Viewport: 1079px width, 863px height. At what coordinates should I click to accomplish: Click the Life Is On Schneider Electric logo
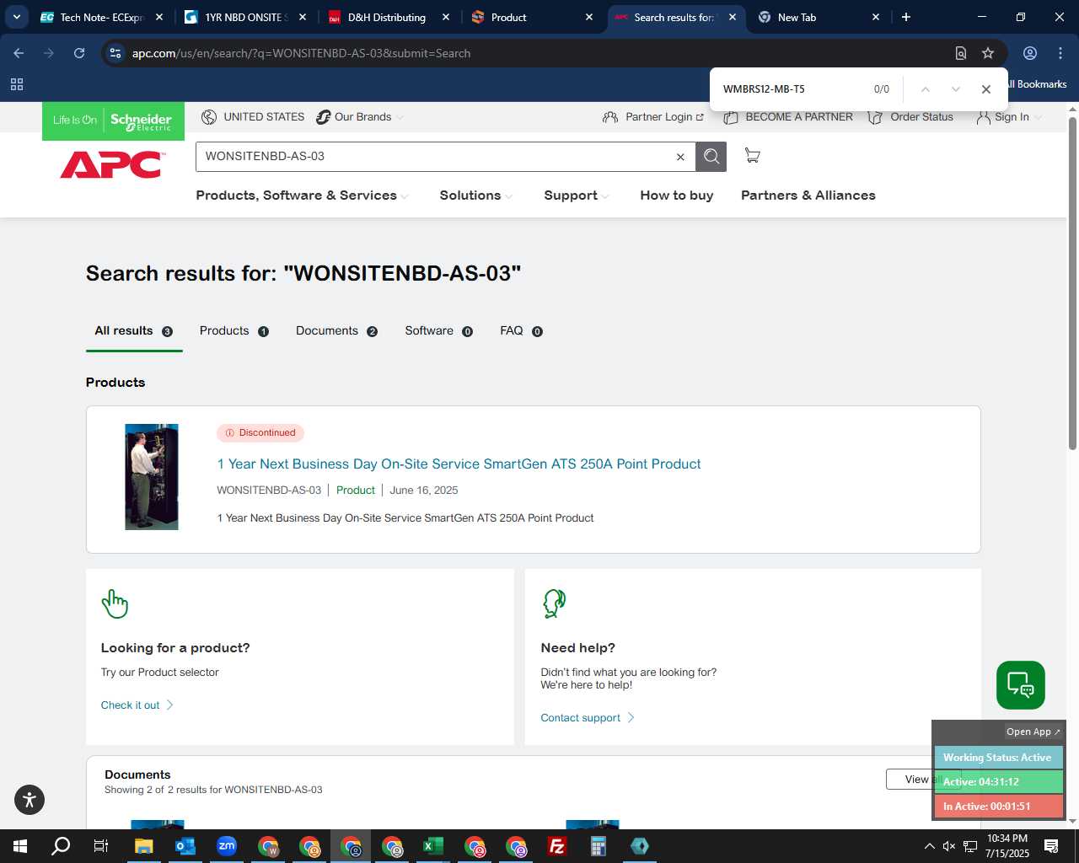(x=113, y=121)
